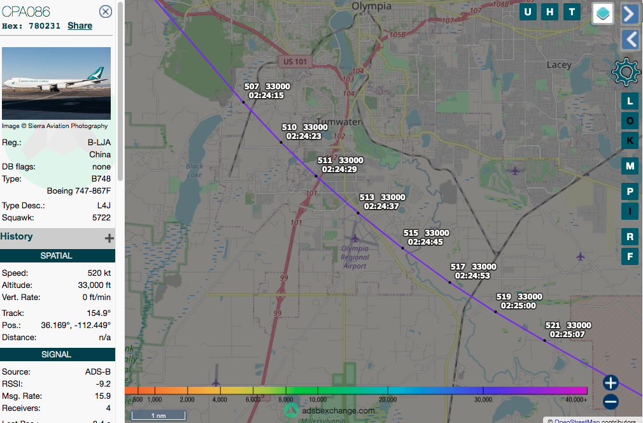Click the track point at 02:24:45
This screenshot has width=643, height=423.
coord(403,248)
